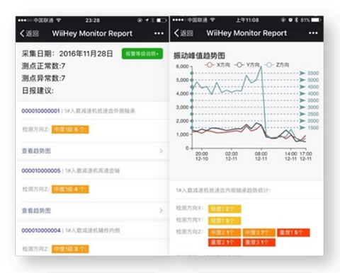Click the Z direction peak line near 08:00

tap(261, 66)
